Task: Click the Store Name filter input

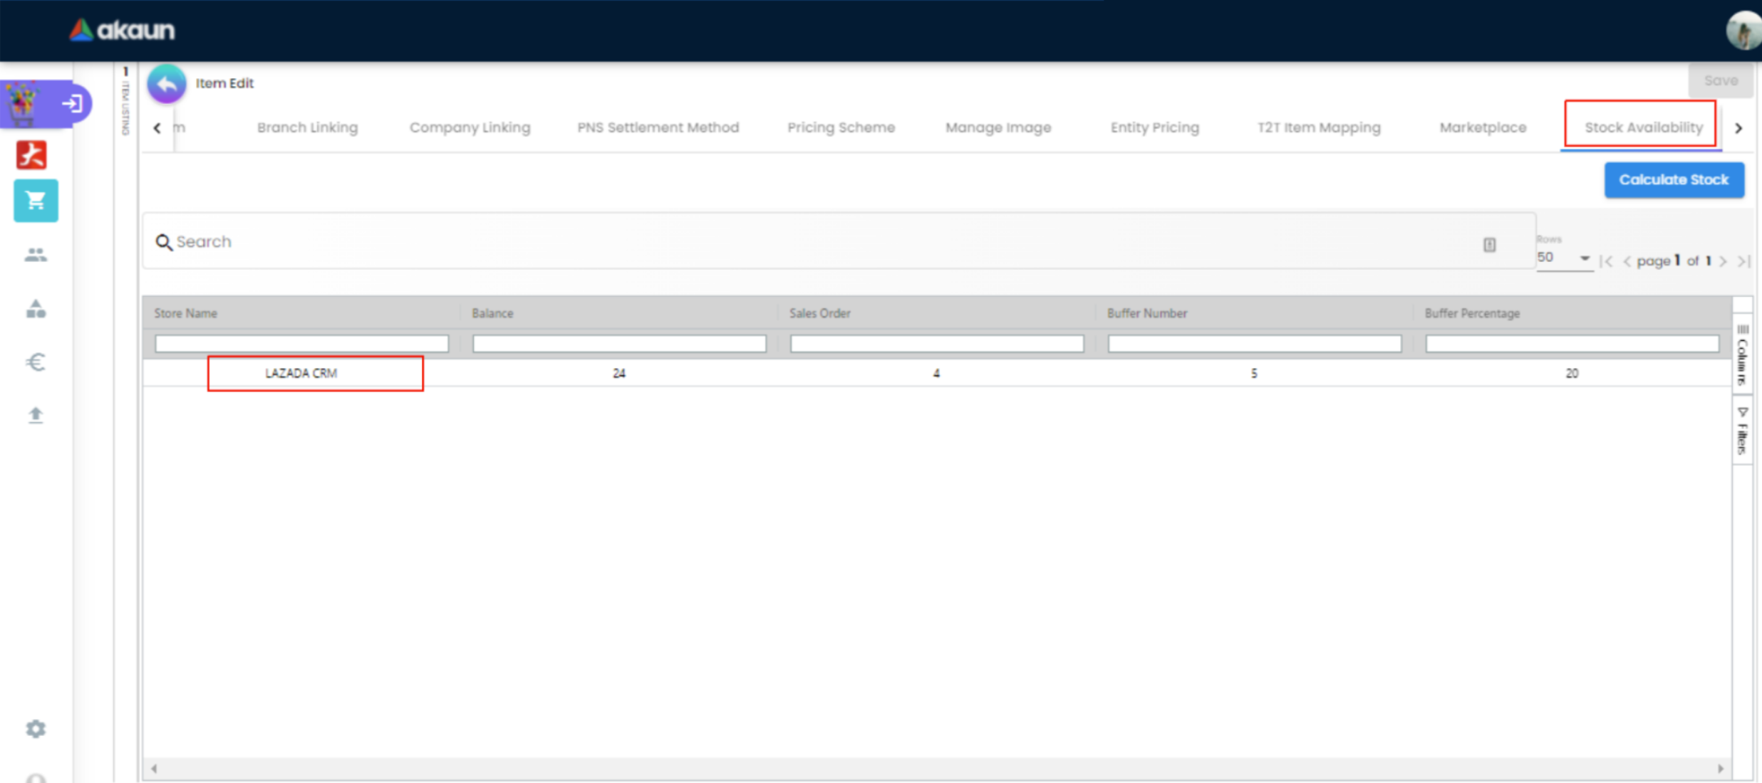Action: 301,344
